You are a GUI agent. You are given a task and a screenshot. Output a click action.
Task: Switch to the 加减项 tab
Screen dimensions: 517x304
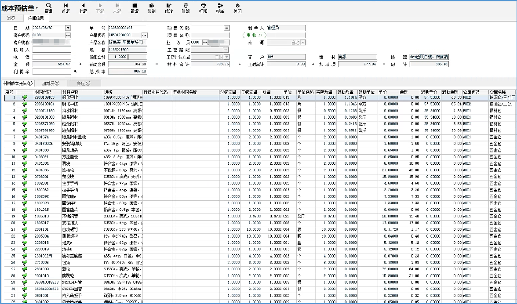51,83
